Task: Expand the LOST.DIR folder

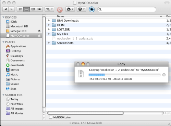Action: pos(49,29)
